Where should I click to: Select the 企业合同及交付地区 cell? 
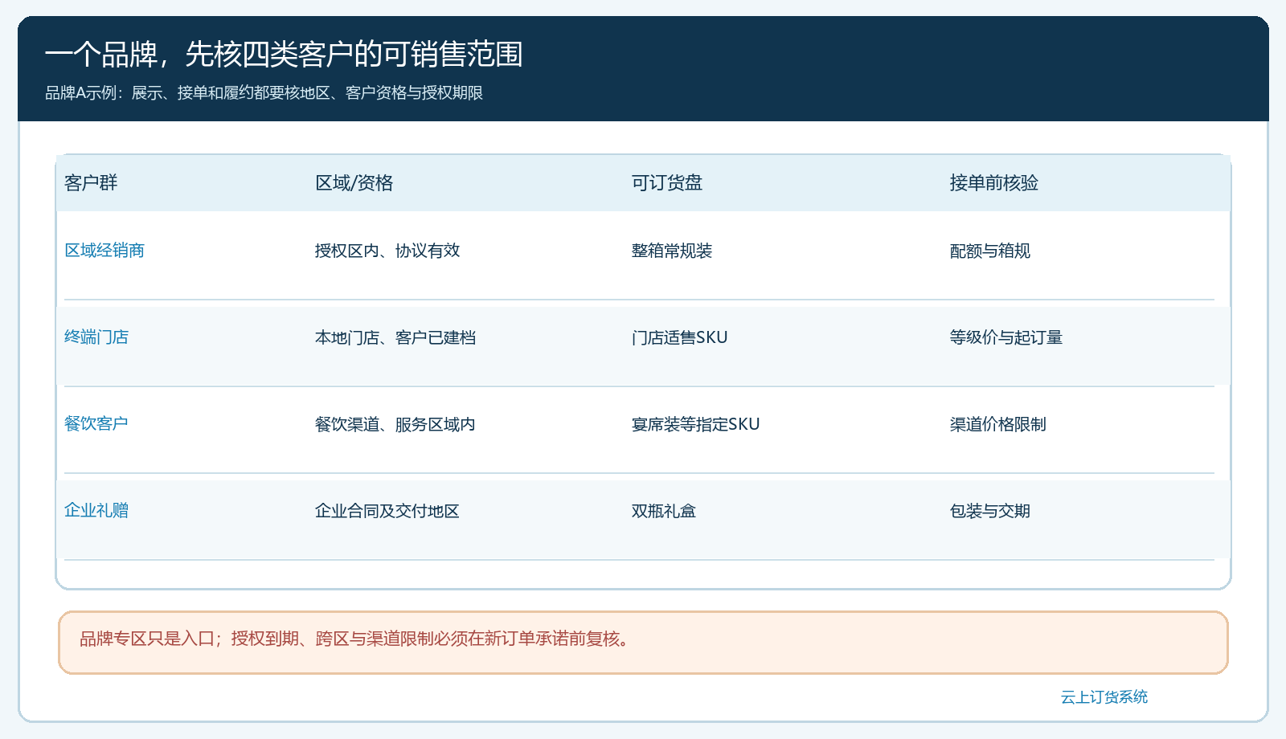point(387,511)
